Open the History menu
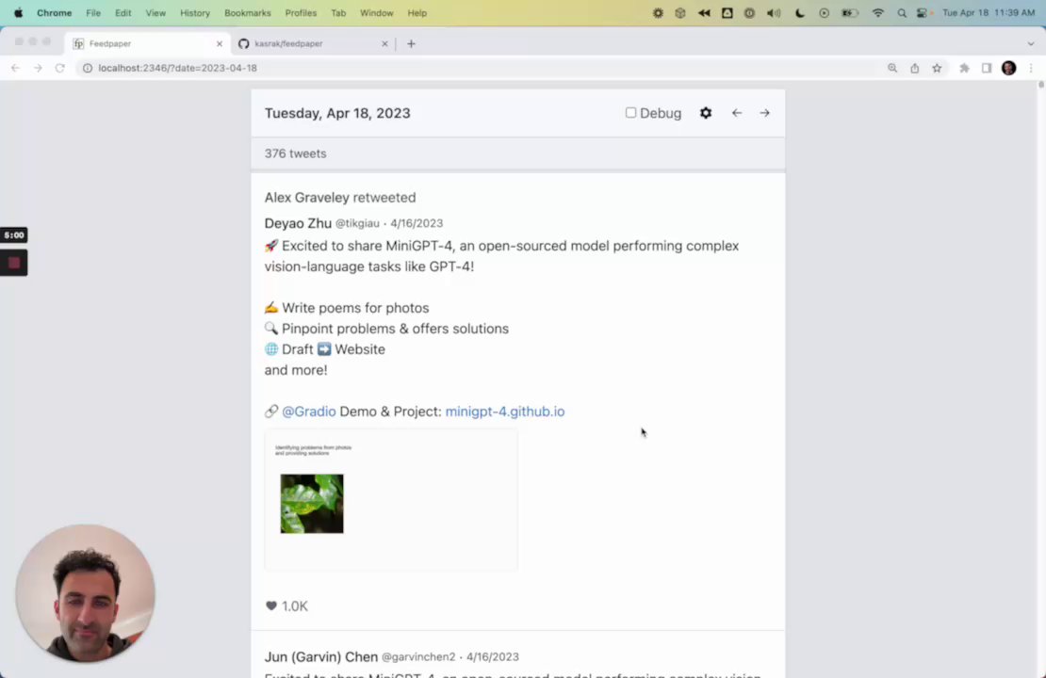1046x678 pixels. click(x=195, y=12)
